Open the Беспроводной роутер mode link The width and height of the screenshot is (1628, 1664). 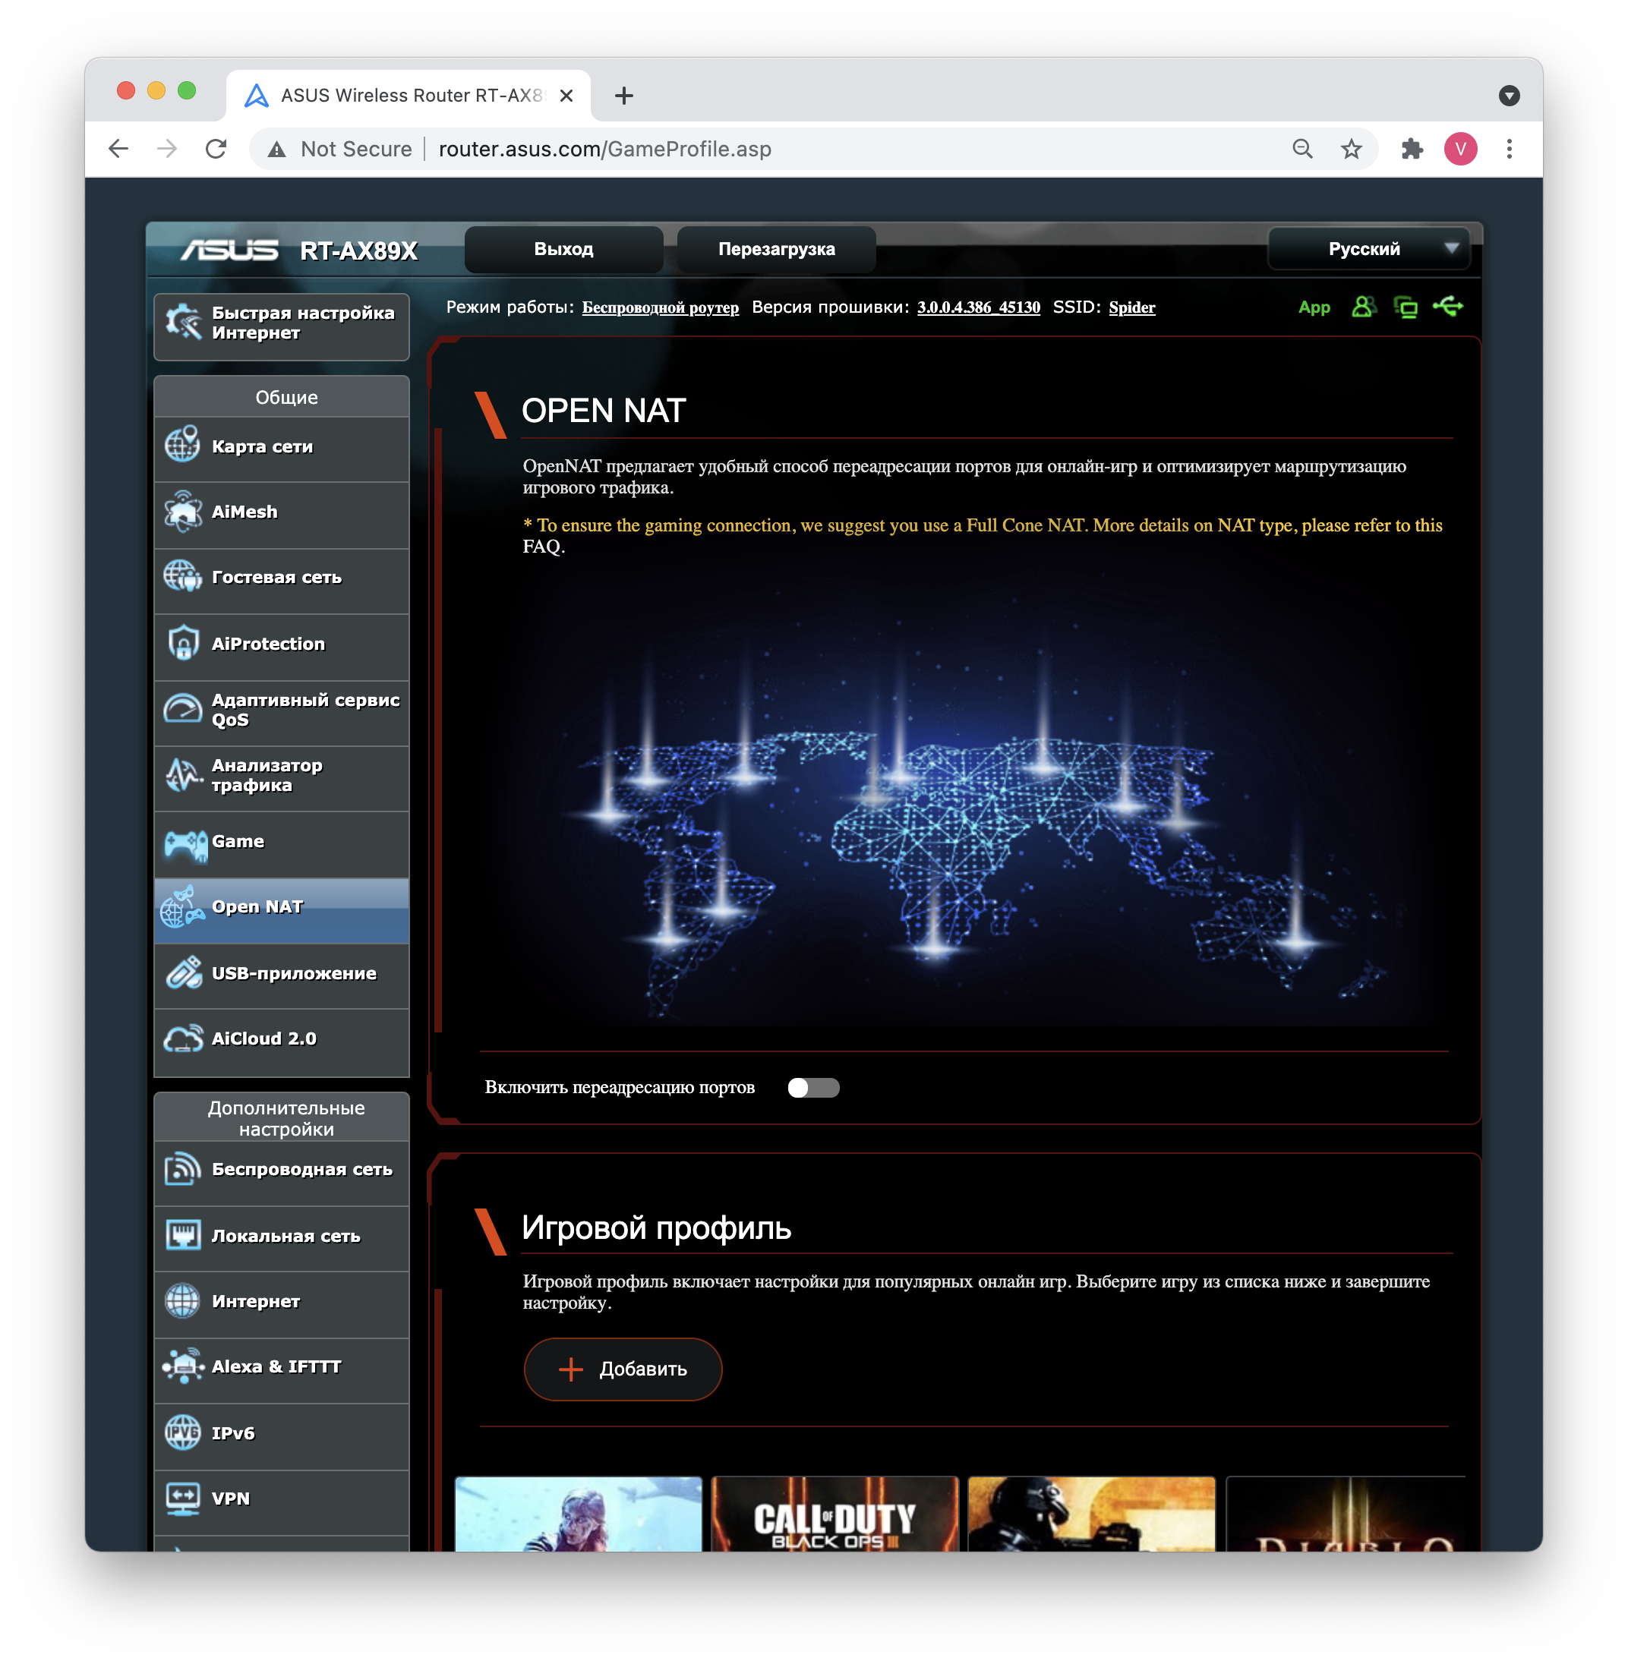coord(660,307)
